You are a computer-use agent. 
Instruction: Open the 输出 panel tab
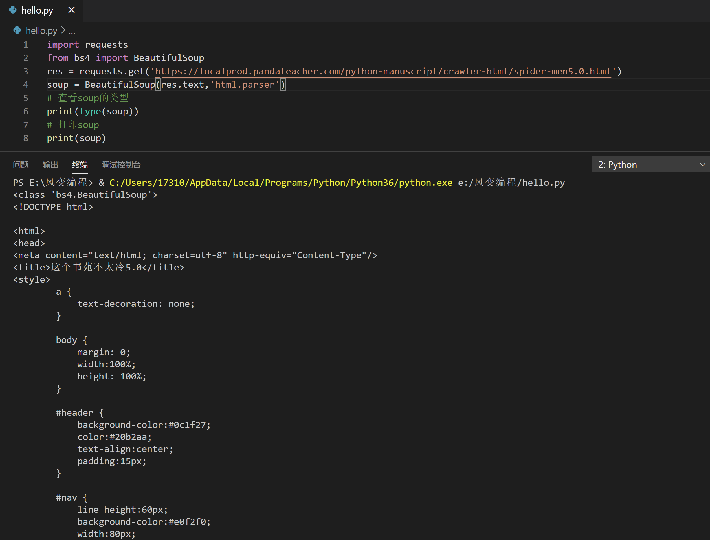pyautogui.click(x=50, y=165)
